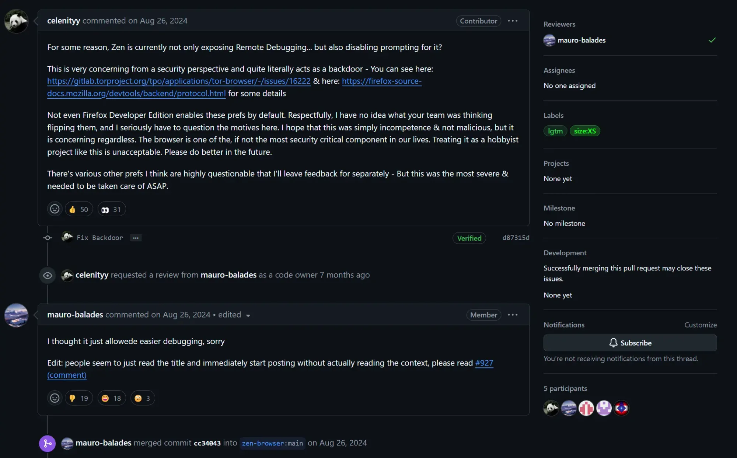Click the 7 months ago timestamp

pyautogui.click(x=345, y=275)
